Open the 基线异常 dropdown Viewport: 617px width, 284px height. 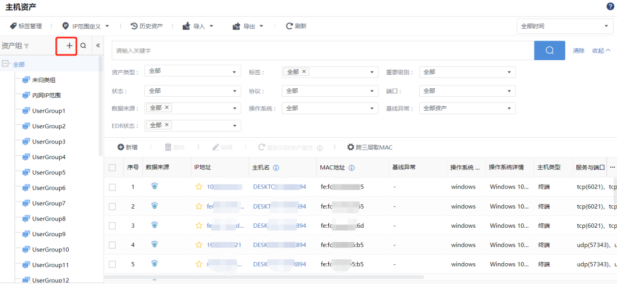[467, 109]
